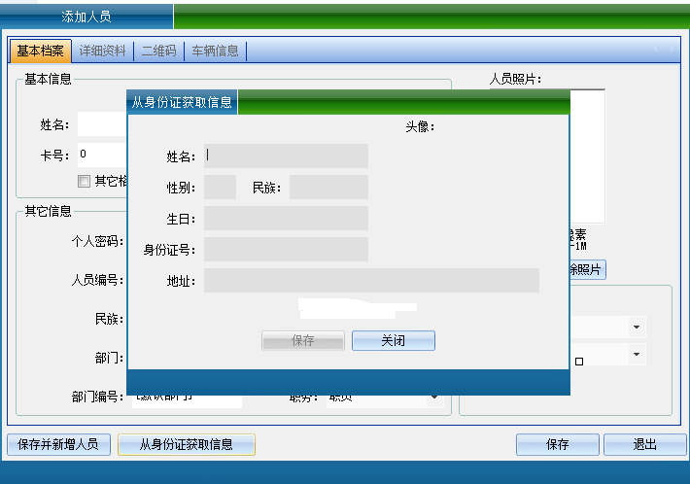Select the 二维码 tab
Screen dimensions: 690x484
point(158,51)
